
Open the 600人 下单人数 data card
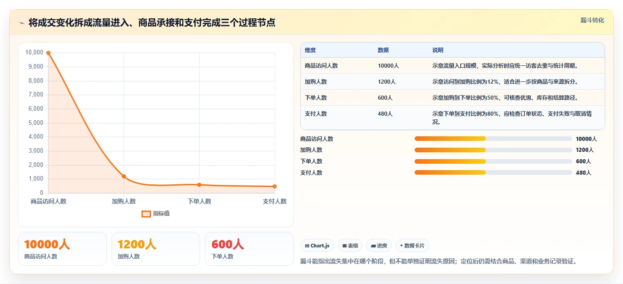249,249
